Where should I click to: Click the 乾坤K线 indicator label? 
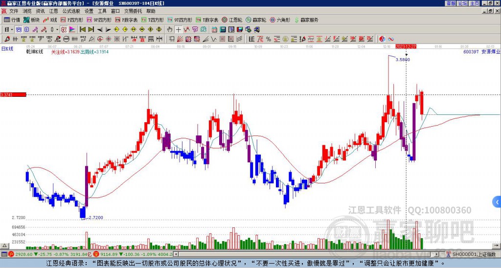point(35,52)
